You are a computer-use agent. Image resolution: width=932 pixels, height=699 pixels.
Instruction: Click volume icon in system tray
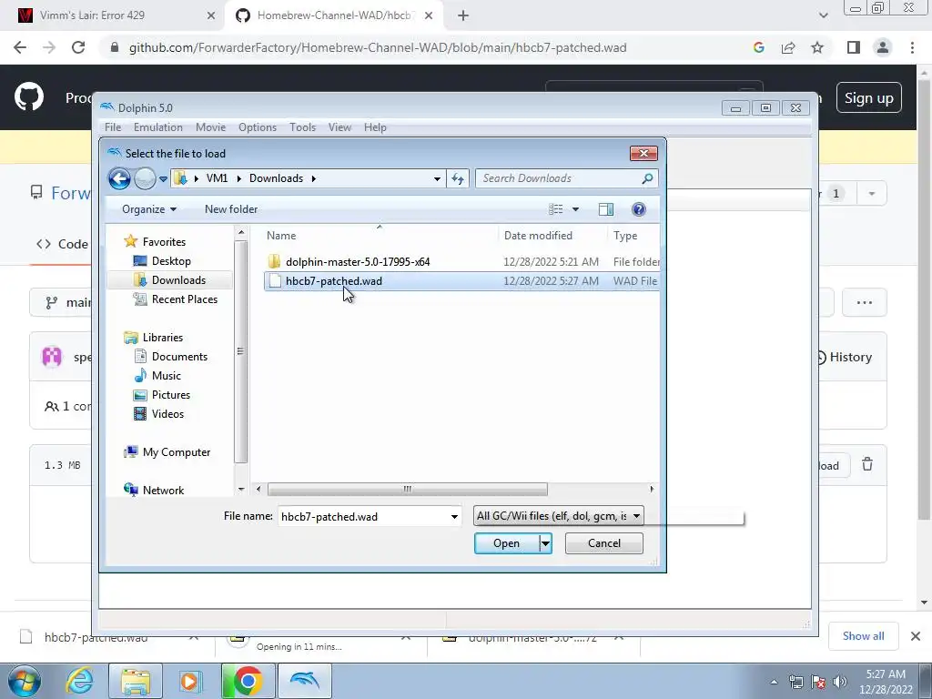tap(840, 682)
